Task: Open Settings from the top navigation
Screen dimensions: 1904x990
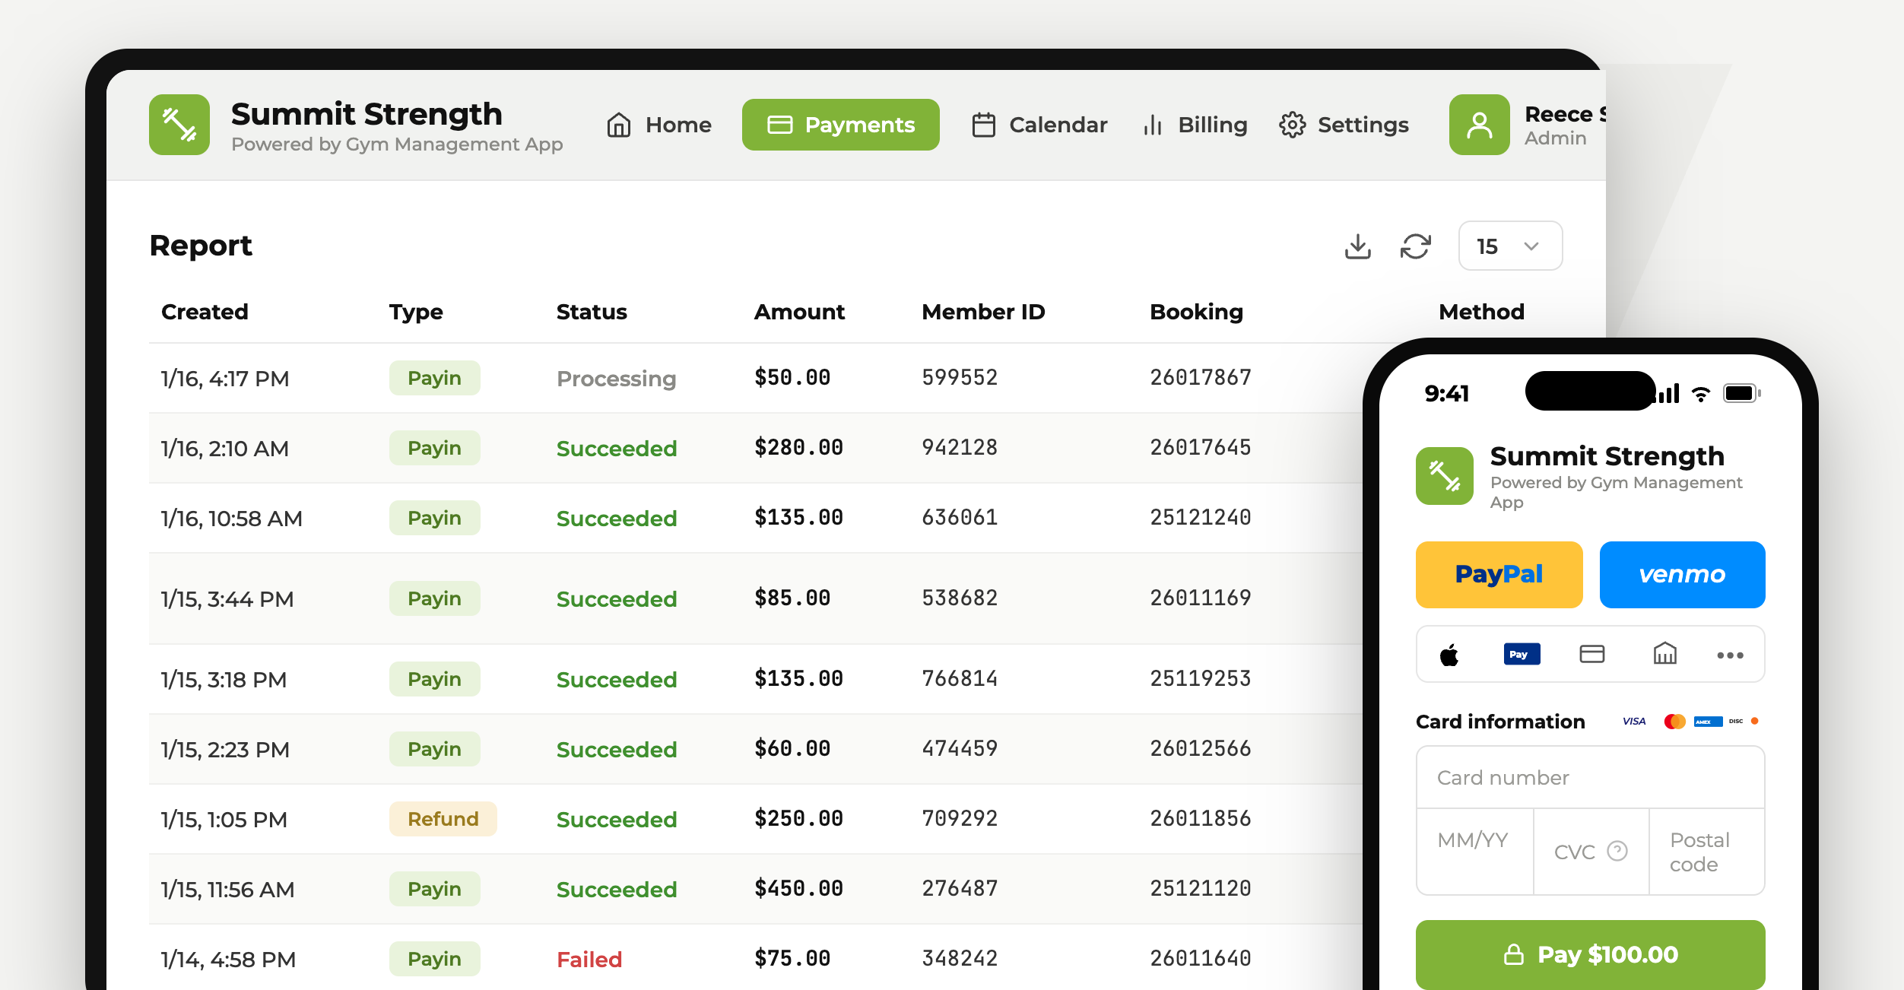Action: [x=1344, y=125]
